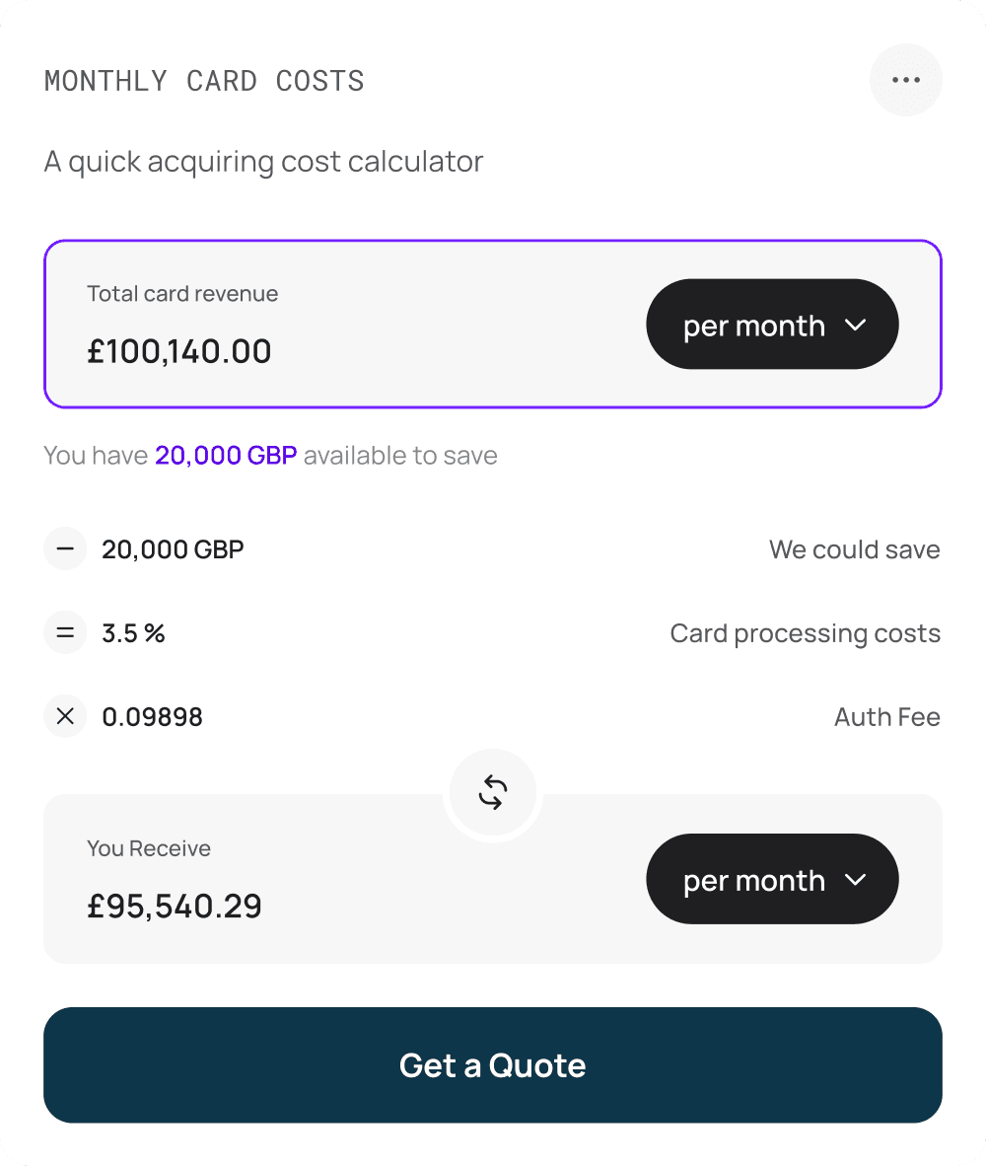Select the 3.5 % card processing value
This screenshot has height=1166, width=986.
134,633
